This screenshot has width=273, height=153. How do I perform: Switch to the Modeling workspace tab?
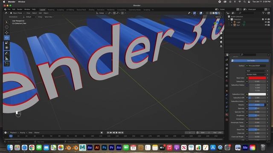[51, 10]
